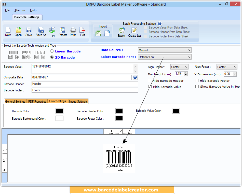The width and height of the screenshot is (242, 194).
Task: Import from Excel sheet icon
Action: 98,33
